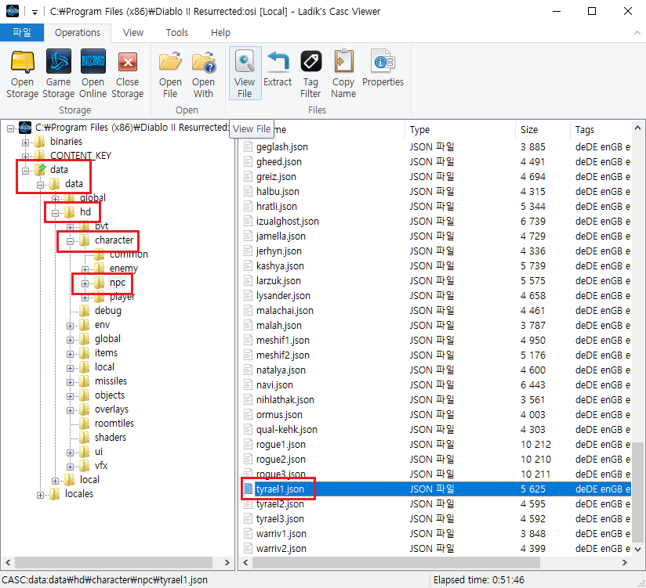This screenshot has height=588, width=646.
Task: Select warriv2.json file
Action: (281, 549)
